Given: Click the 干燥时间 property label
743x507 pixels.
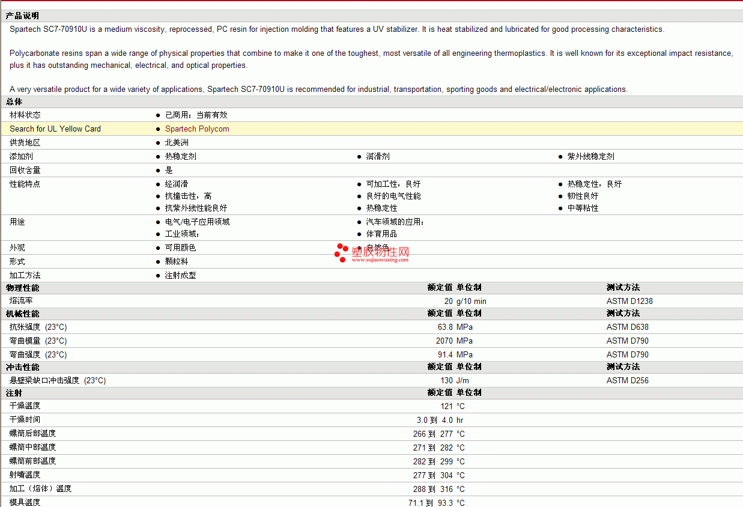Looking at the screenshot, I should 25,420.
